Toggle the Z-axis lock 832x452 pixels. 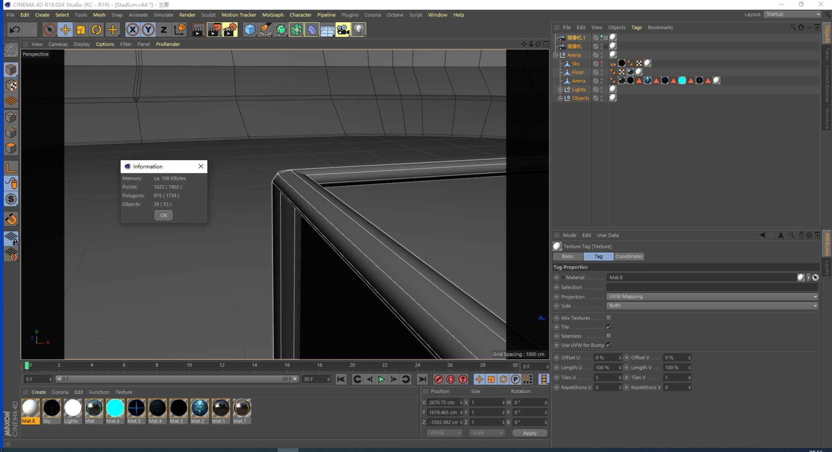[x=163, y=29]
